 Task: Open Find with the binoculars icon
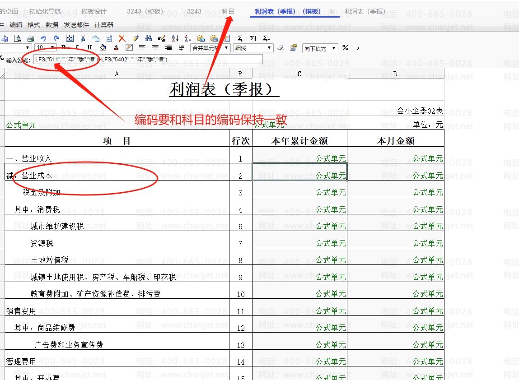148,38
